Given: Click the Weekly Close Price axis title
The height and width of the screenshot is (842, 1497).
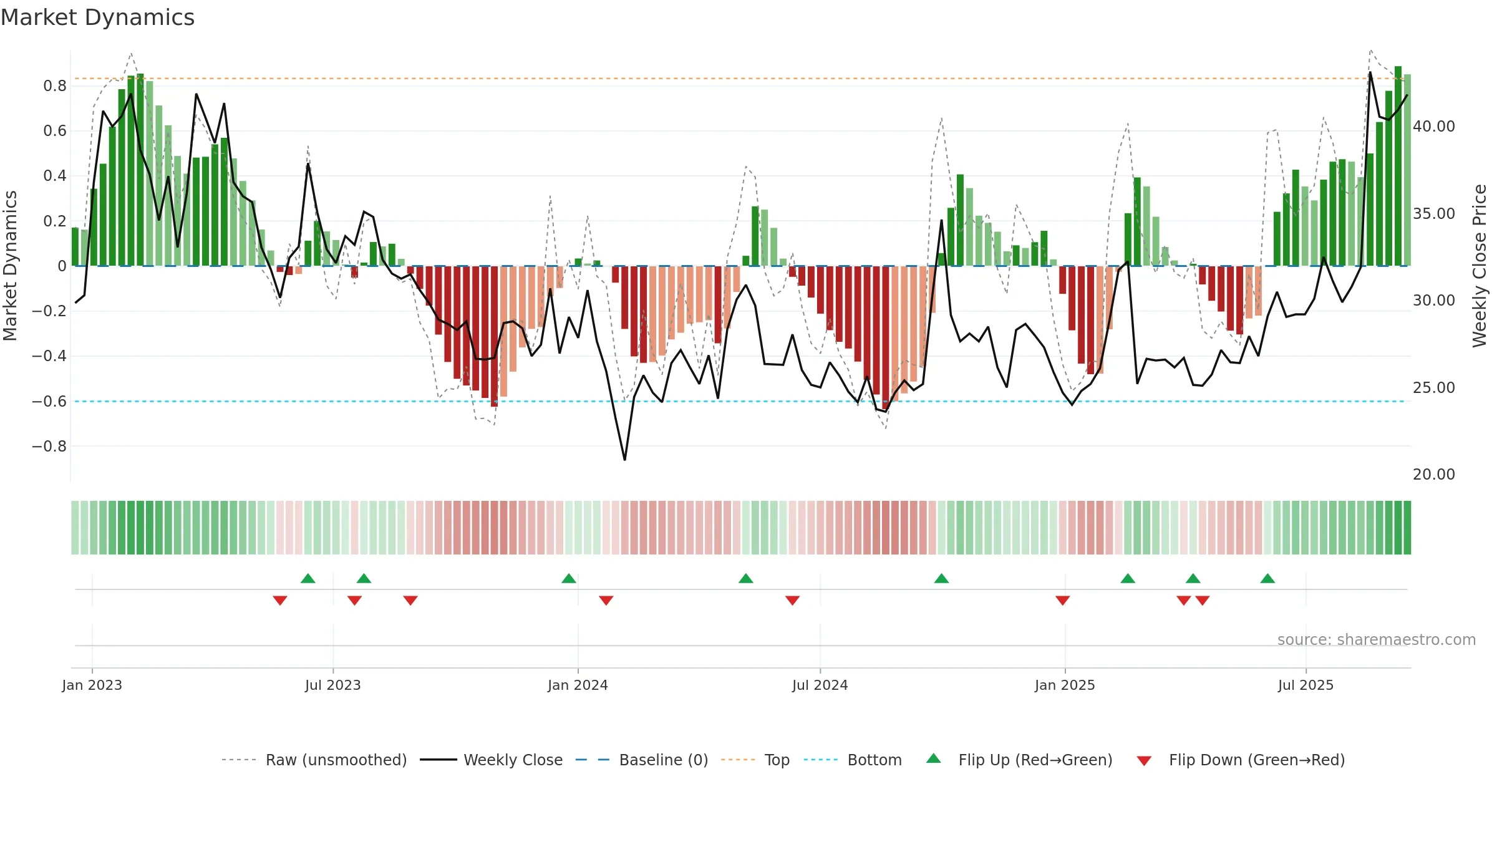Looking at the screenshot, I should point(1480,266).
